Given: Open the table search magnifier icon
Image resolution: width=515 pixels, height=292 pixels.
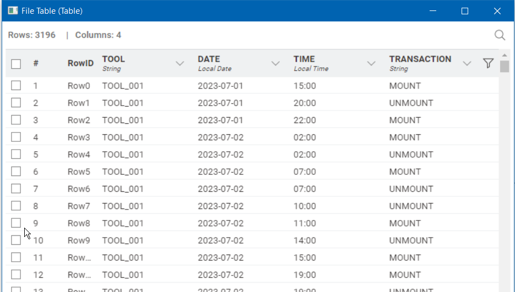Looking at the screenshot, I should click(x=500, y=35).
